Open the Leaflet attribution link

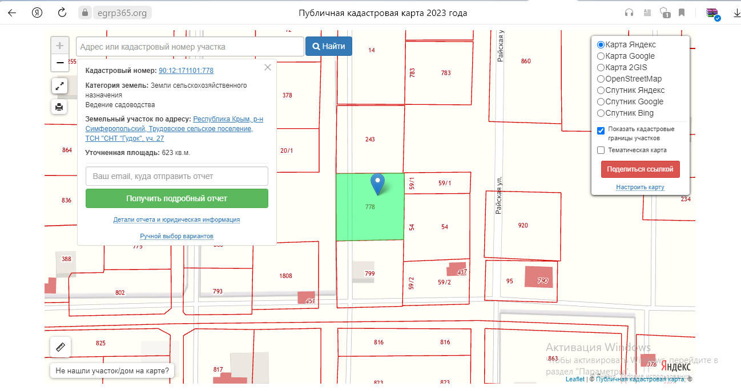click(x=575, y=379)
